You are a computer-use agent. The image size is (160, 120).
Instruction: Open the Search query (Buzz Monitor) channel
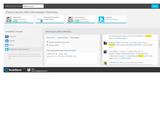(x=19, y=49)
